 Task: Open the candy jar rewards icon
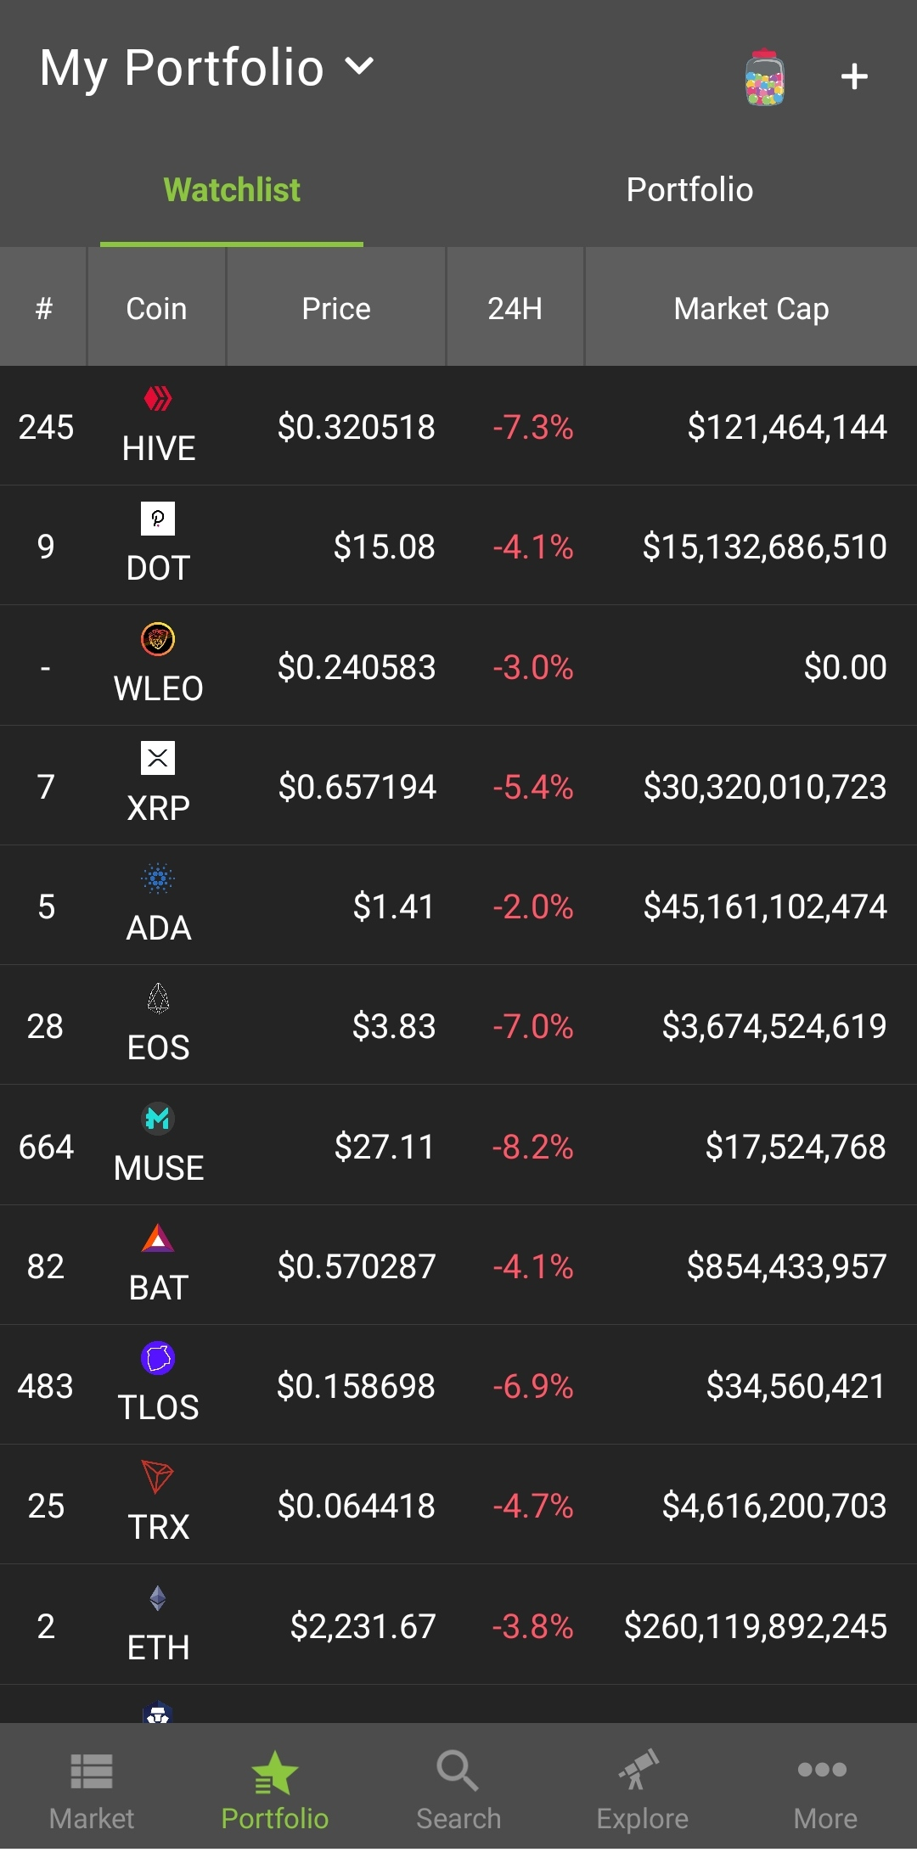(x=764, y=76)
